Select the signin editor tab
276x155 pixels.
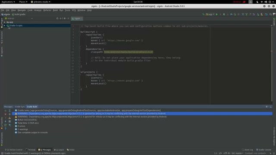pos(77,19)
